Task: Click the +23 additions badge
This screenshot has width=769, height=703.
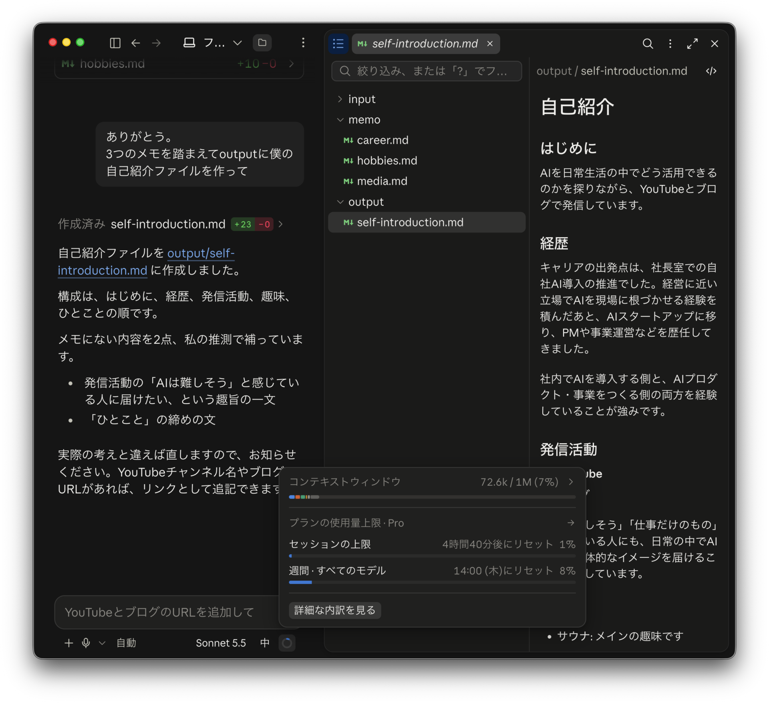Action: (243, 224)
